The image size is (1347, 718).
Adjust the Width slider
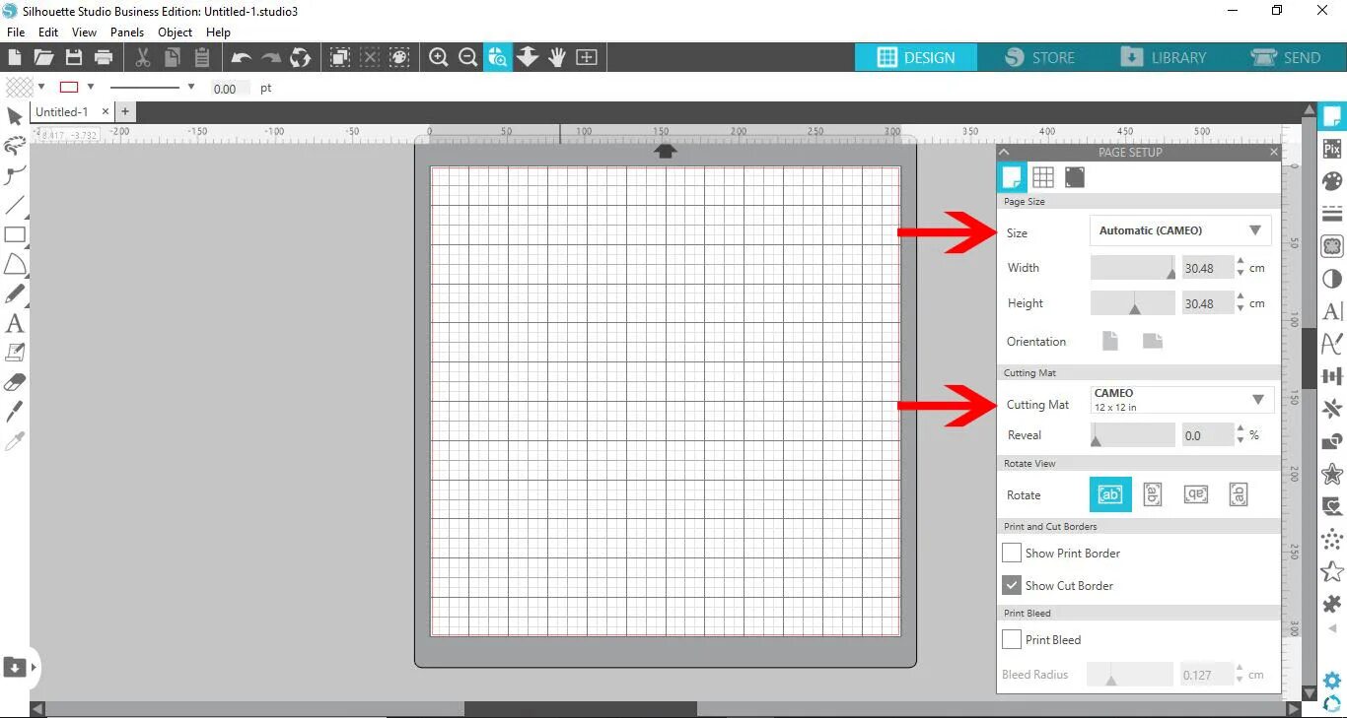click(1133, 268)
